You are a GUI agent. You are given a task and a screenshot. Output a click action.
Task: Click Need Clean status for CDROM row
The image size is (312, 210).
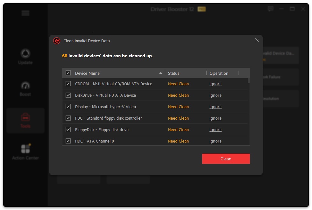coord(179,84)
